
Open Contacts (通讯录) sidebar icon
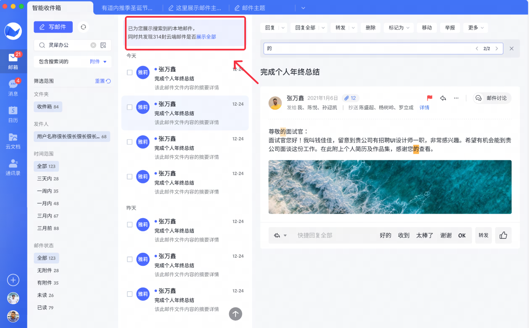pyautogui.click(x=13, y=167)
